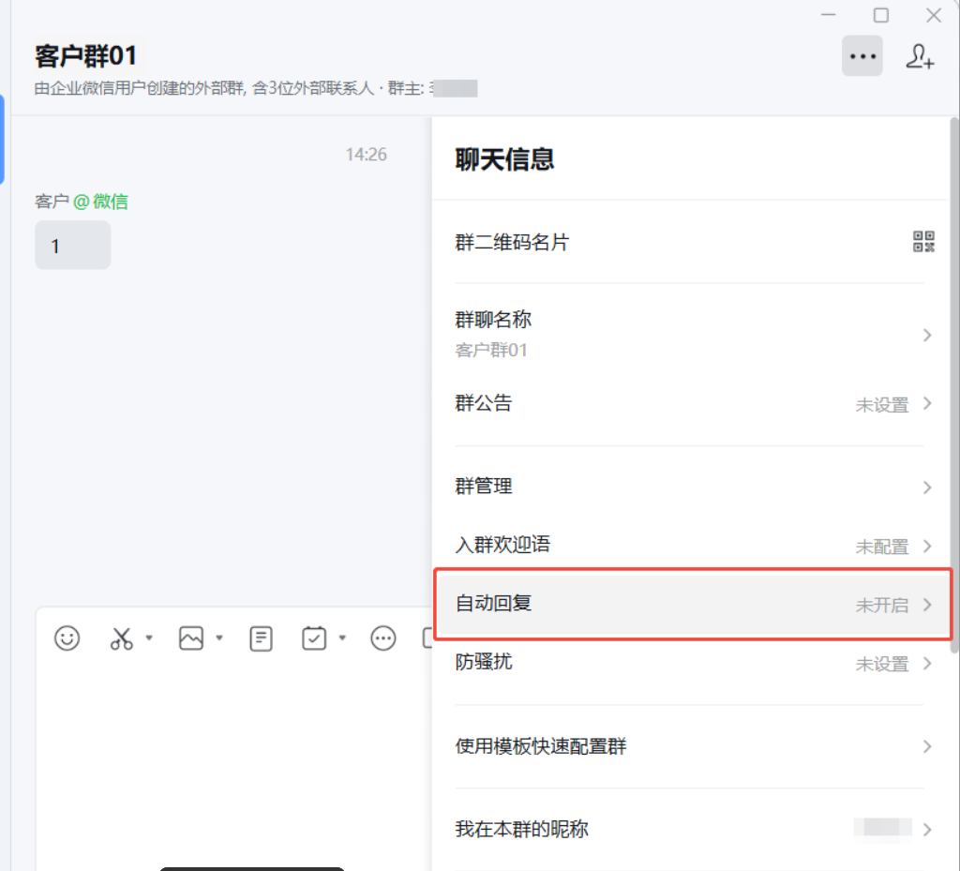Expand image icon dropdown arrow
960x871 pixels.
point(219,638)
